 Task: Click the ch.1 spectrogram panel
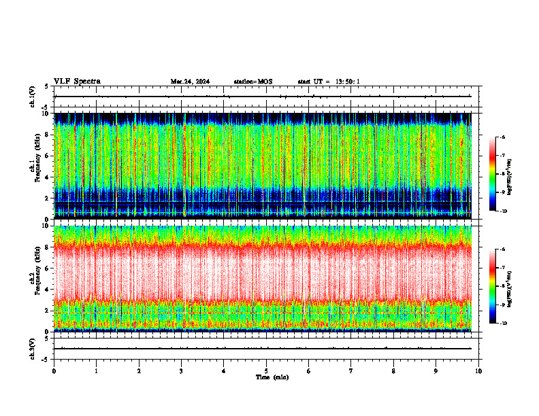(263, 166)
